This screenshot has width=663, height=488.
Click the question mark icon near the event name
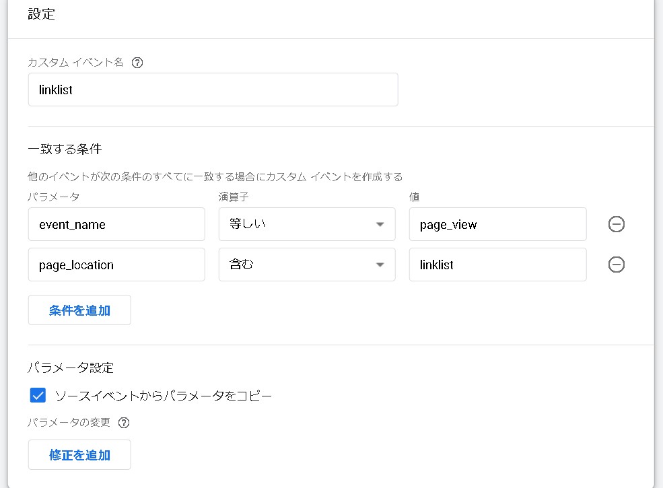tap(138, 62)
